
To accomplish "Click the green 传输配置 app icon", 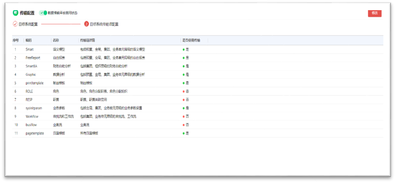I will (x=15, y=13).
